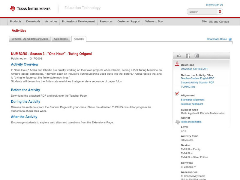The image size is (240, 180).
Task: Open the Products menu
Action: [16, 21]
